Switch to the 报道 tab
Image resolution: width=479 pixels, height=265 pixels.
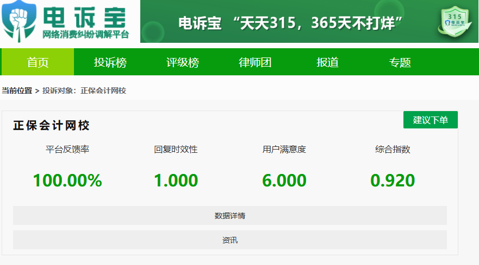(327, 62)
